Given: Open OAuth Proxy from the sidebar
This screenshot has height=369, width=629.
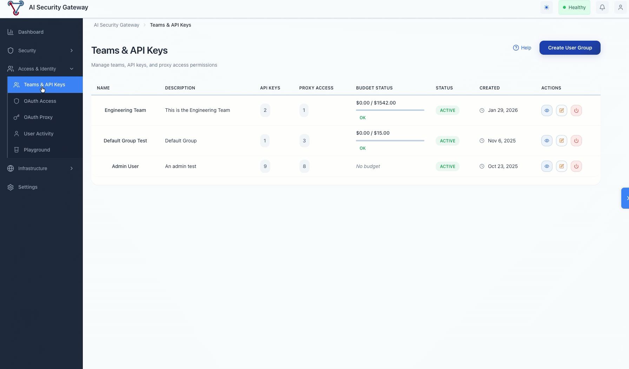Looking at the screenshot, I should [x=38, y=117].
